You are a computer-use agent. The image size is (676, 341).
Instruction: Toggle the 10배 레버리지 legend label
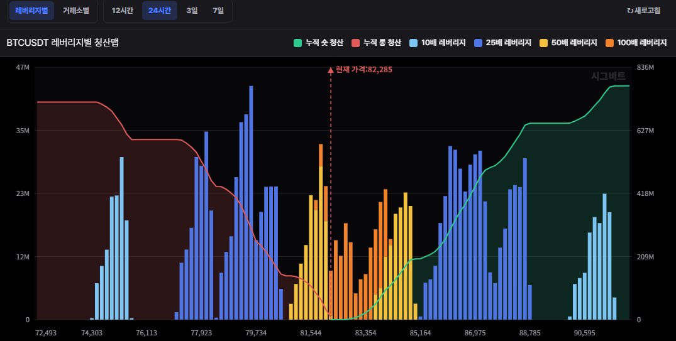[x=443, y=43]
